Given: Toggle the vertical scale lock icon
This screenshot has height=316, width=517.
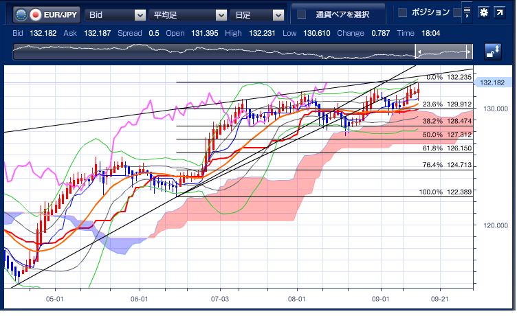Looking at the screenshot, I should (x=493, y=52).
